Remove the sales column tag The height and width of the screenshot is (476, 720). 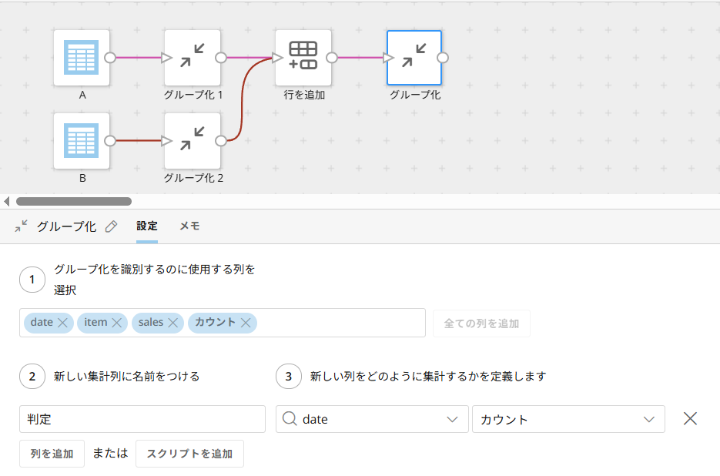pos(173,323)
